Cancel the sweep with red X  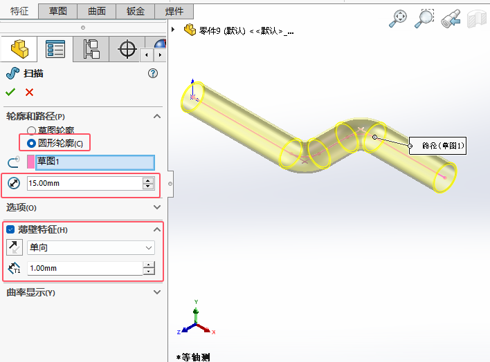click(29, 92)
